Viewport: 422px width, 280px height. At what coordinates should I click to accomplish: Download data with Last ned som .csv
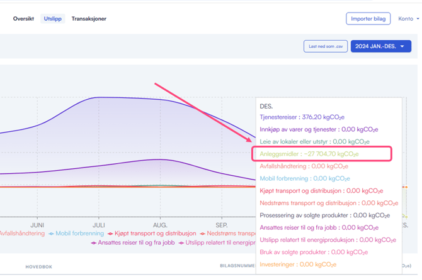(324, 46)
